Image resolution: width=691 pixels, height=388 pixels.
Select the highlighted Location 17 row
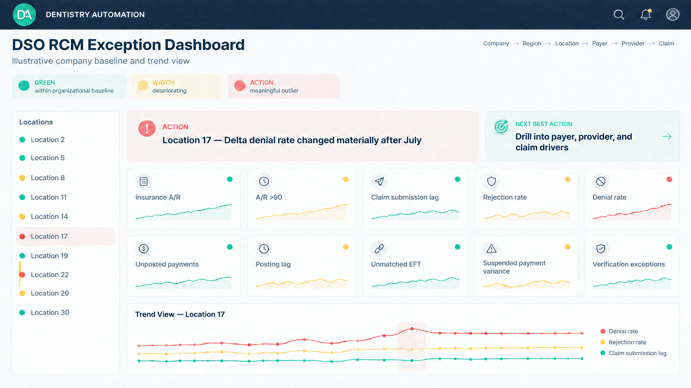[65, 236]
